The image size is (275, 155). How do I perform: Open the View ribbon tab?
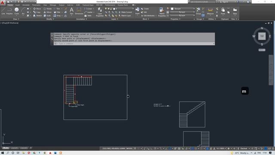[45, 5]
